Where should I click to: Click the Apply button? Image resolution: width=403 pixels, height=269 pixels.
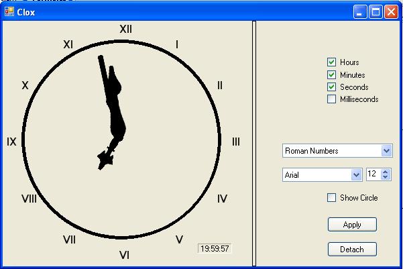pyautogui.click(x=352, y=225)
